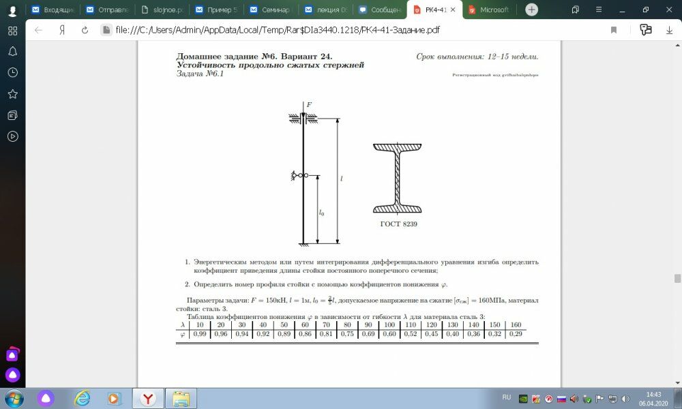
Task: Switch to the Пример 5 tab
Action: point(217,10)
